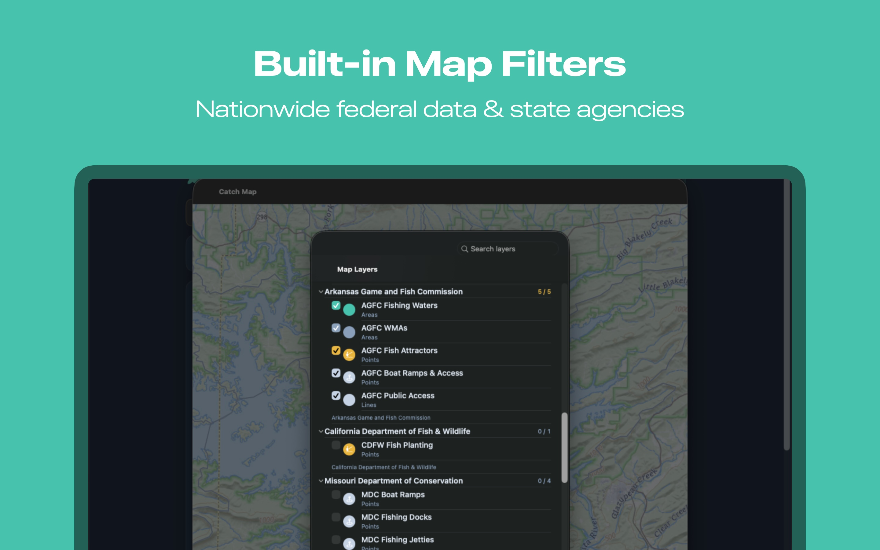The width and height of the screenshot is (880, 550).
Task: Click the Map Layers heading
Action: [357, 269]
